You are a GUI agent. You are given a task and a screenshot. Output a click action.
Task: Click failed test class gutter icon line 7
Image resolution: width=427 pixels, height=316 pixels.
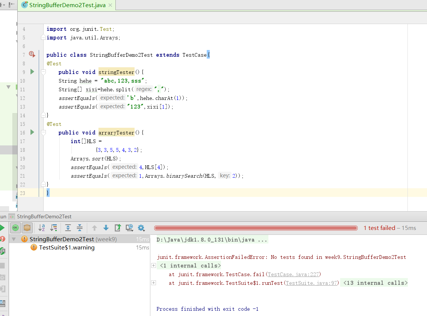(x=32, y=54)
